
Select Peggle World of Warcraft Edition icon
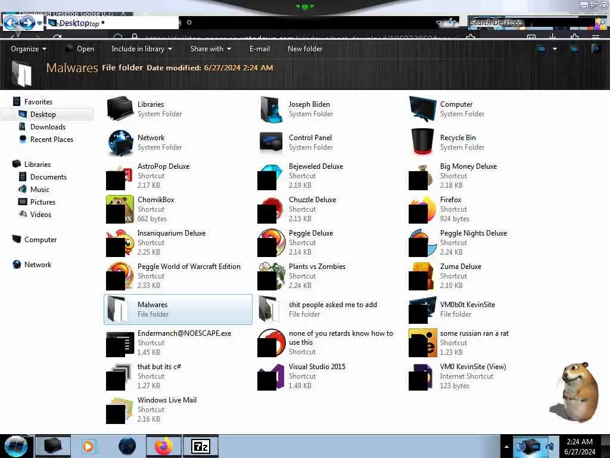pos(120,276)
